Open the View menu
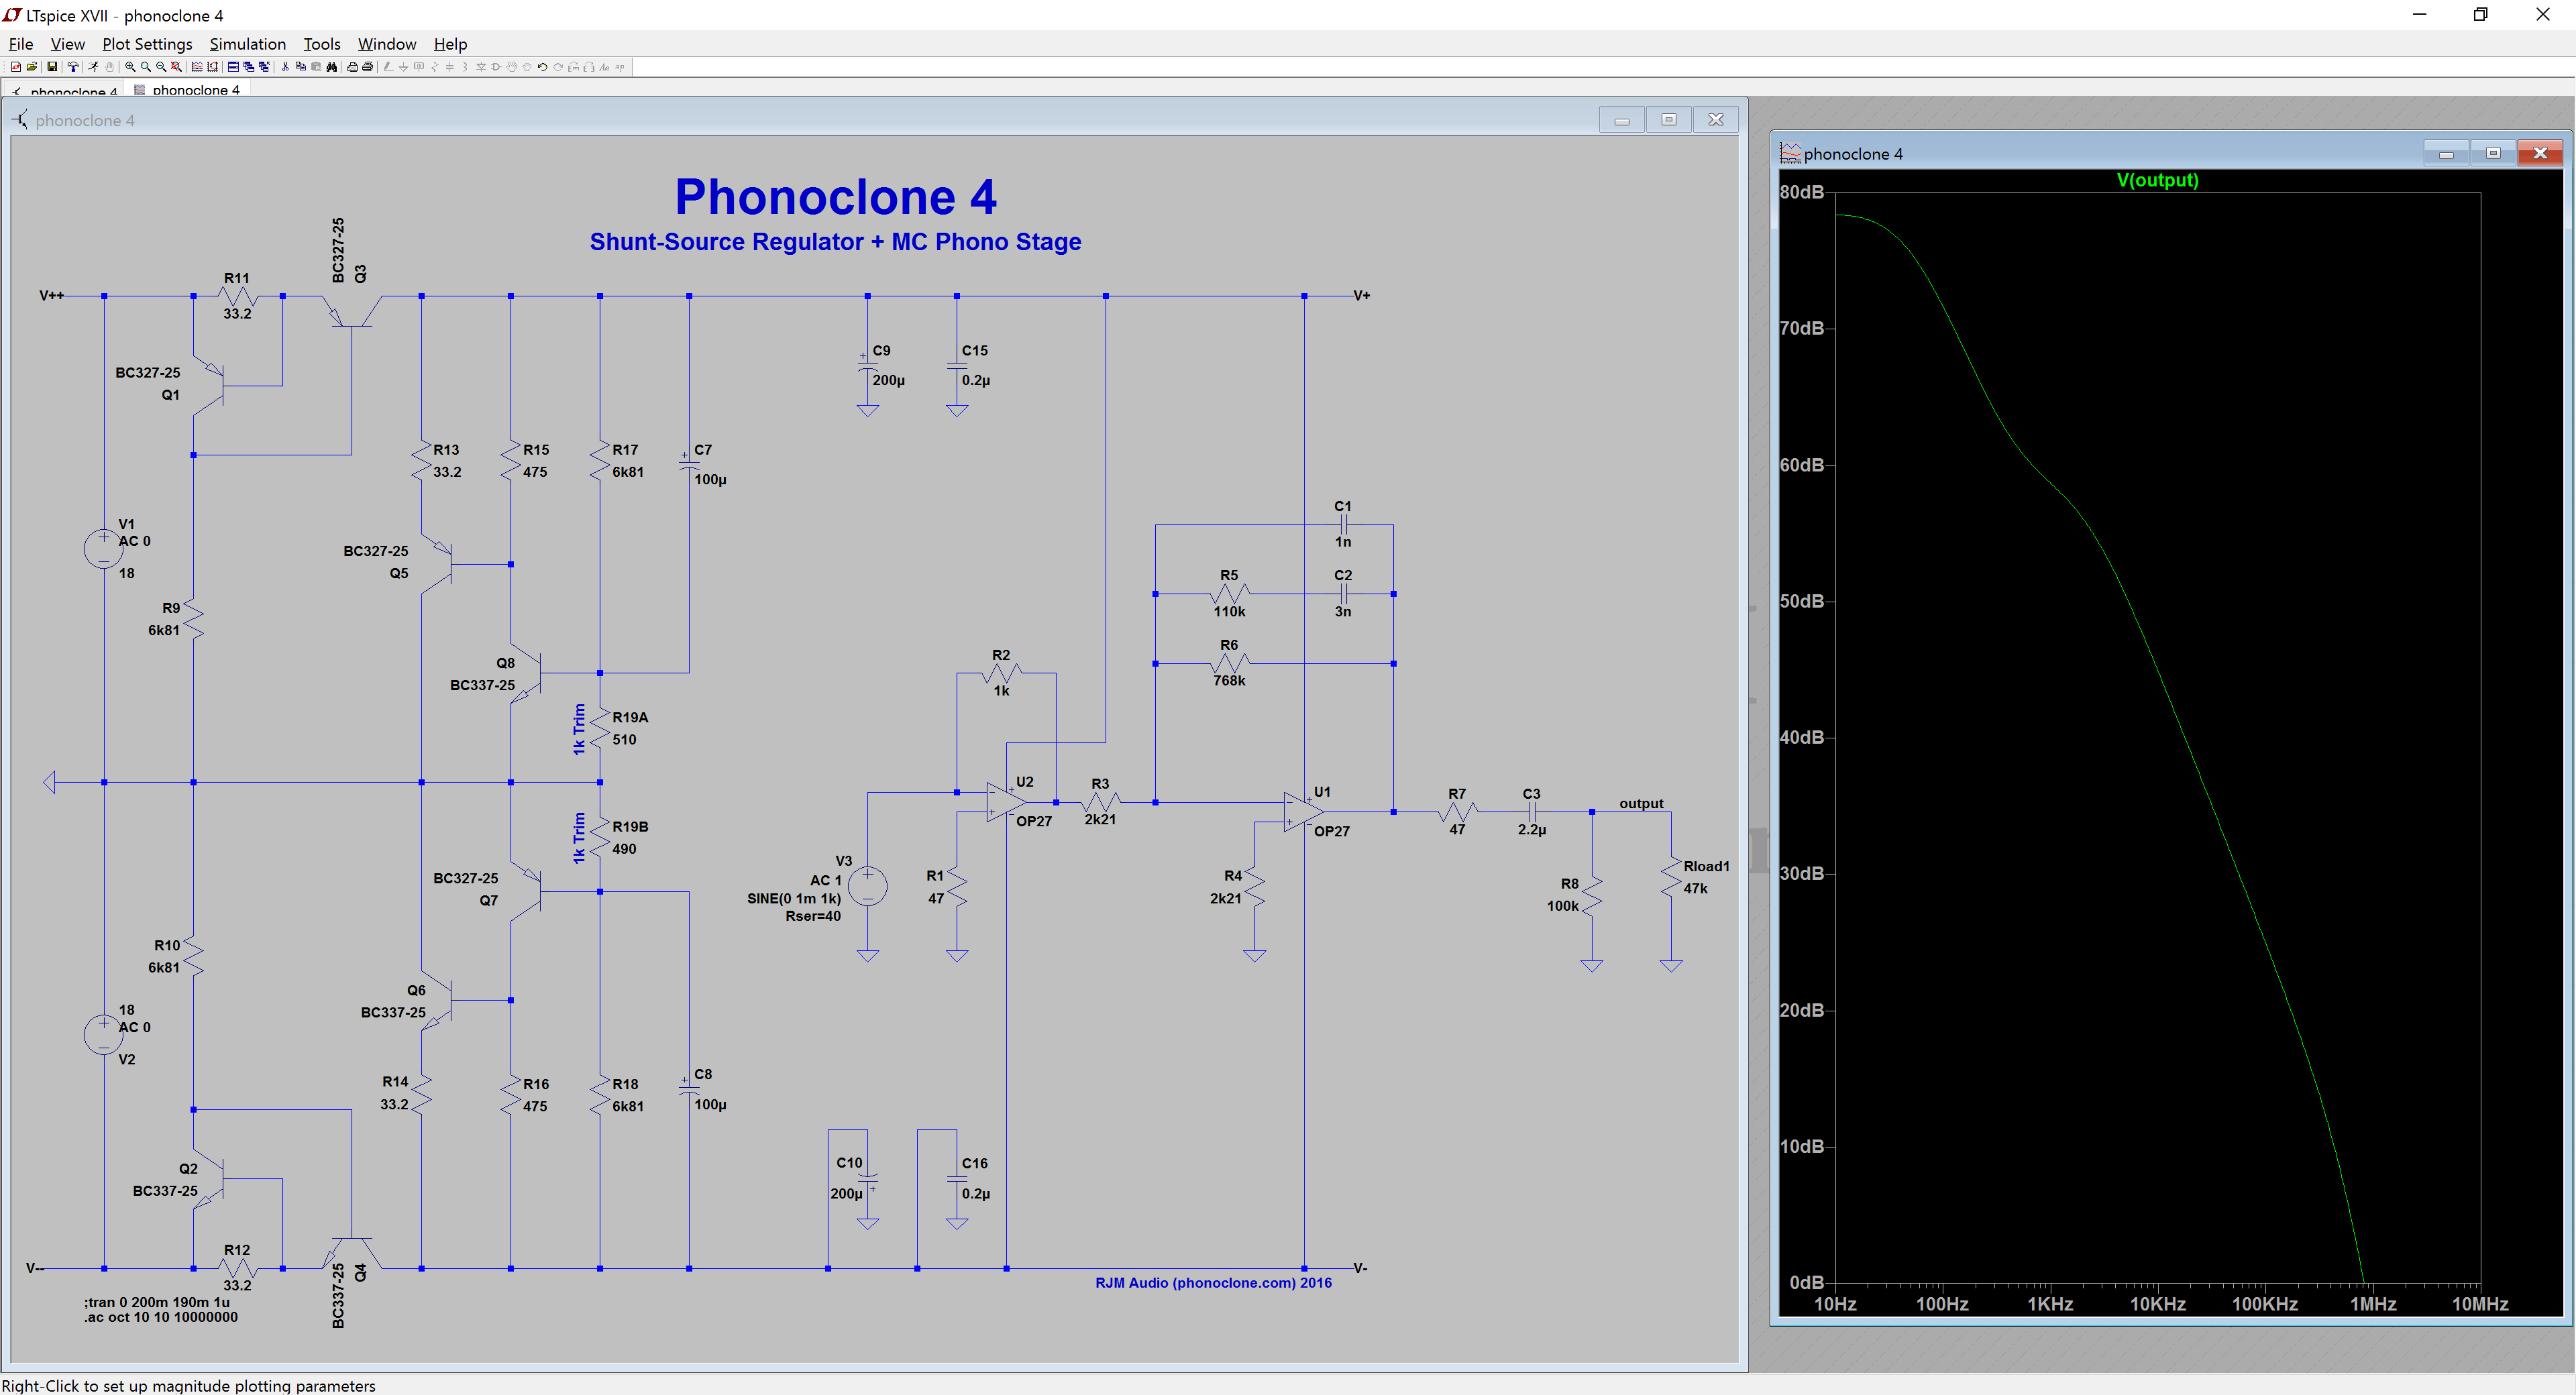This screenshot has height=1395, width=2576. 68,44
